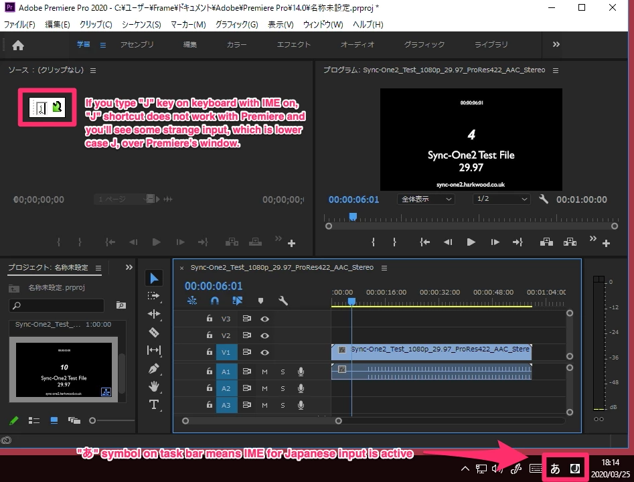Open timeline display settings wrench
Screen dimensions: 634x482
click(283, 301)
